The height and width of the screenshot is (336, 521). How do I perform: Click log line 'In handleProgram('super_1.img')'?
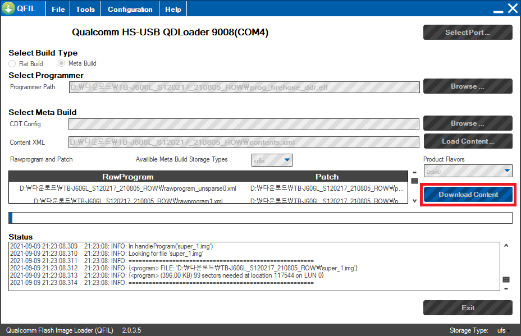tap(112, 246)
